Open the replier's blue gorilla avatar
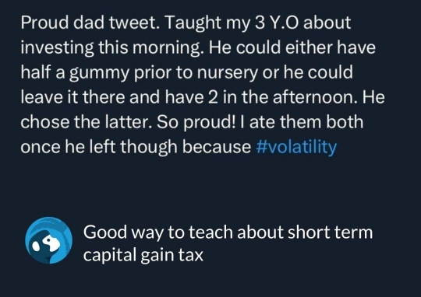421x297 pixels. pyautogui.click(x=49, y=240)
